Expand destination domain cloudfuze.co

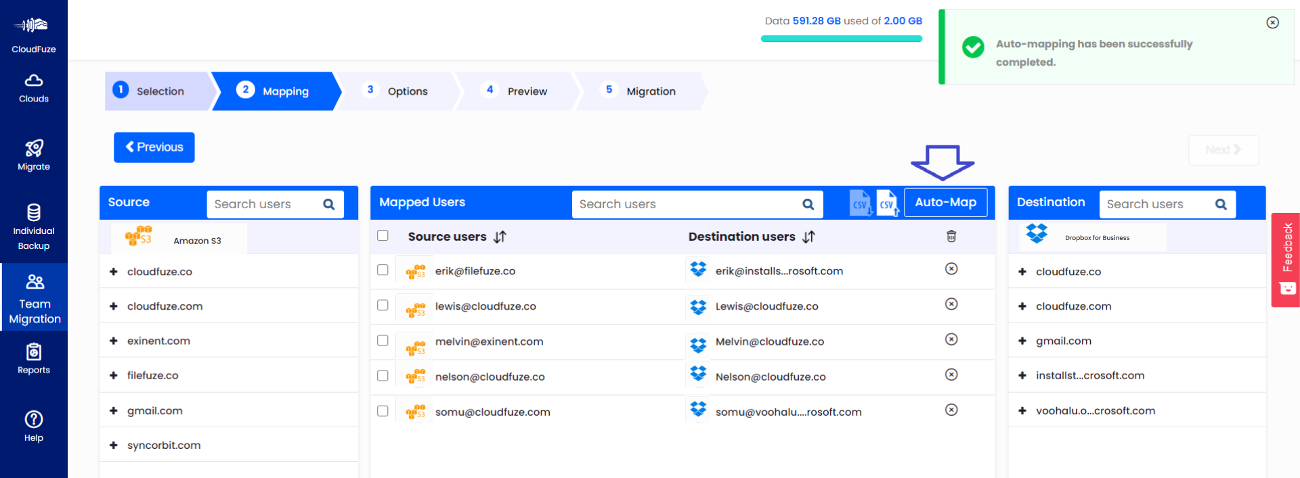click(x=1022, y=272)
